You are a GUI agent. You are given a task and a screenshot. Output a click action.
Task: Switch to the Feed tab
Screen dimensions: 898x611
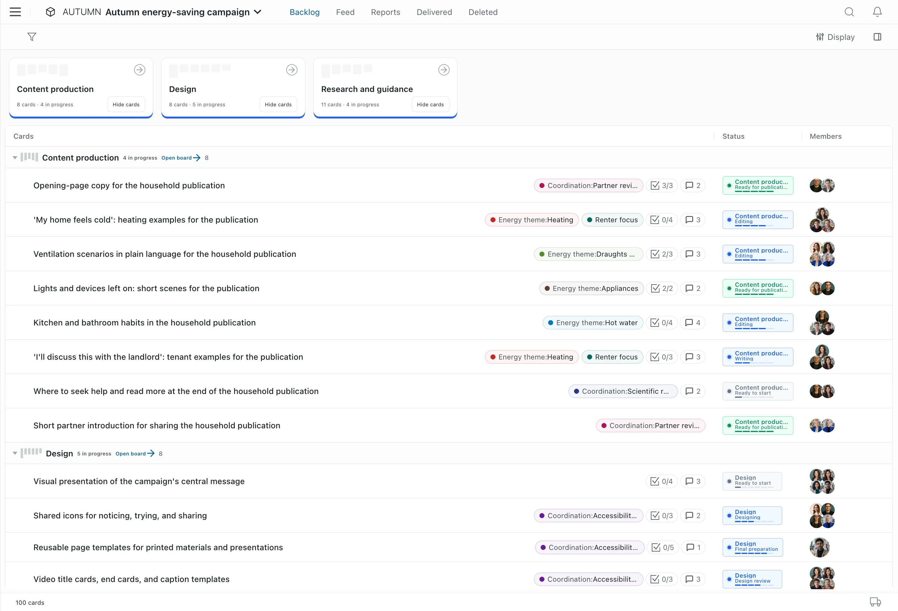(x=345, y=12)
